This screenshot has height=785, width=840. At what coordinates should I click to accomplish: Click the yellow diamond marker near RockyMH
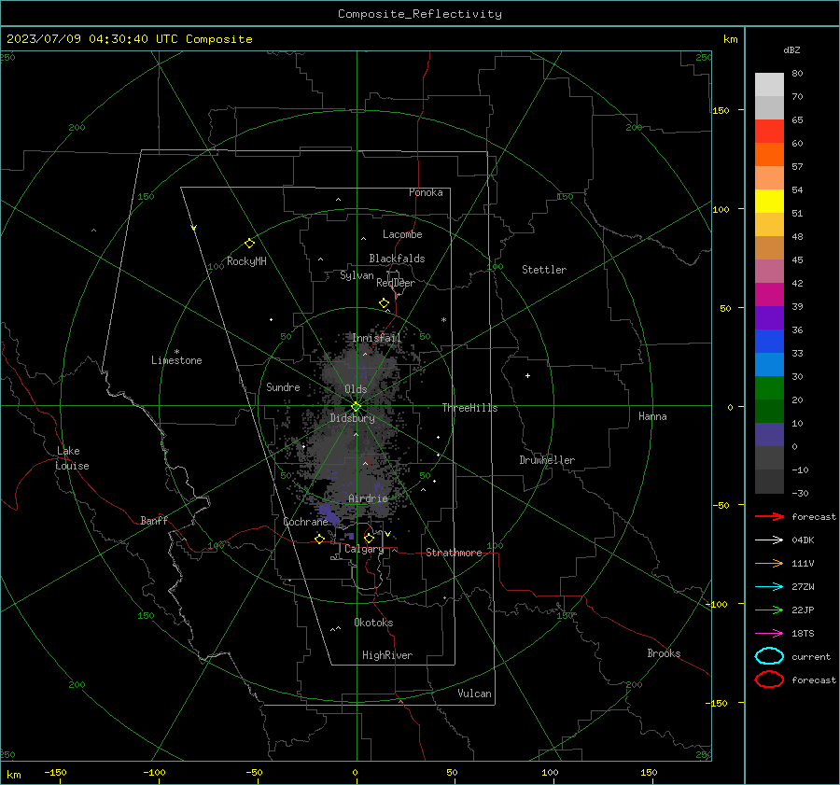point(249,244)
